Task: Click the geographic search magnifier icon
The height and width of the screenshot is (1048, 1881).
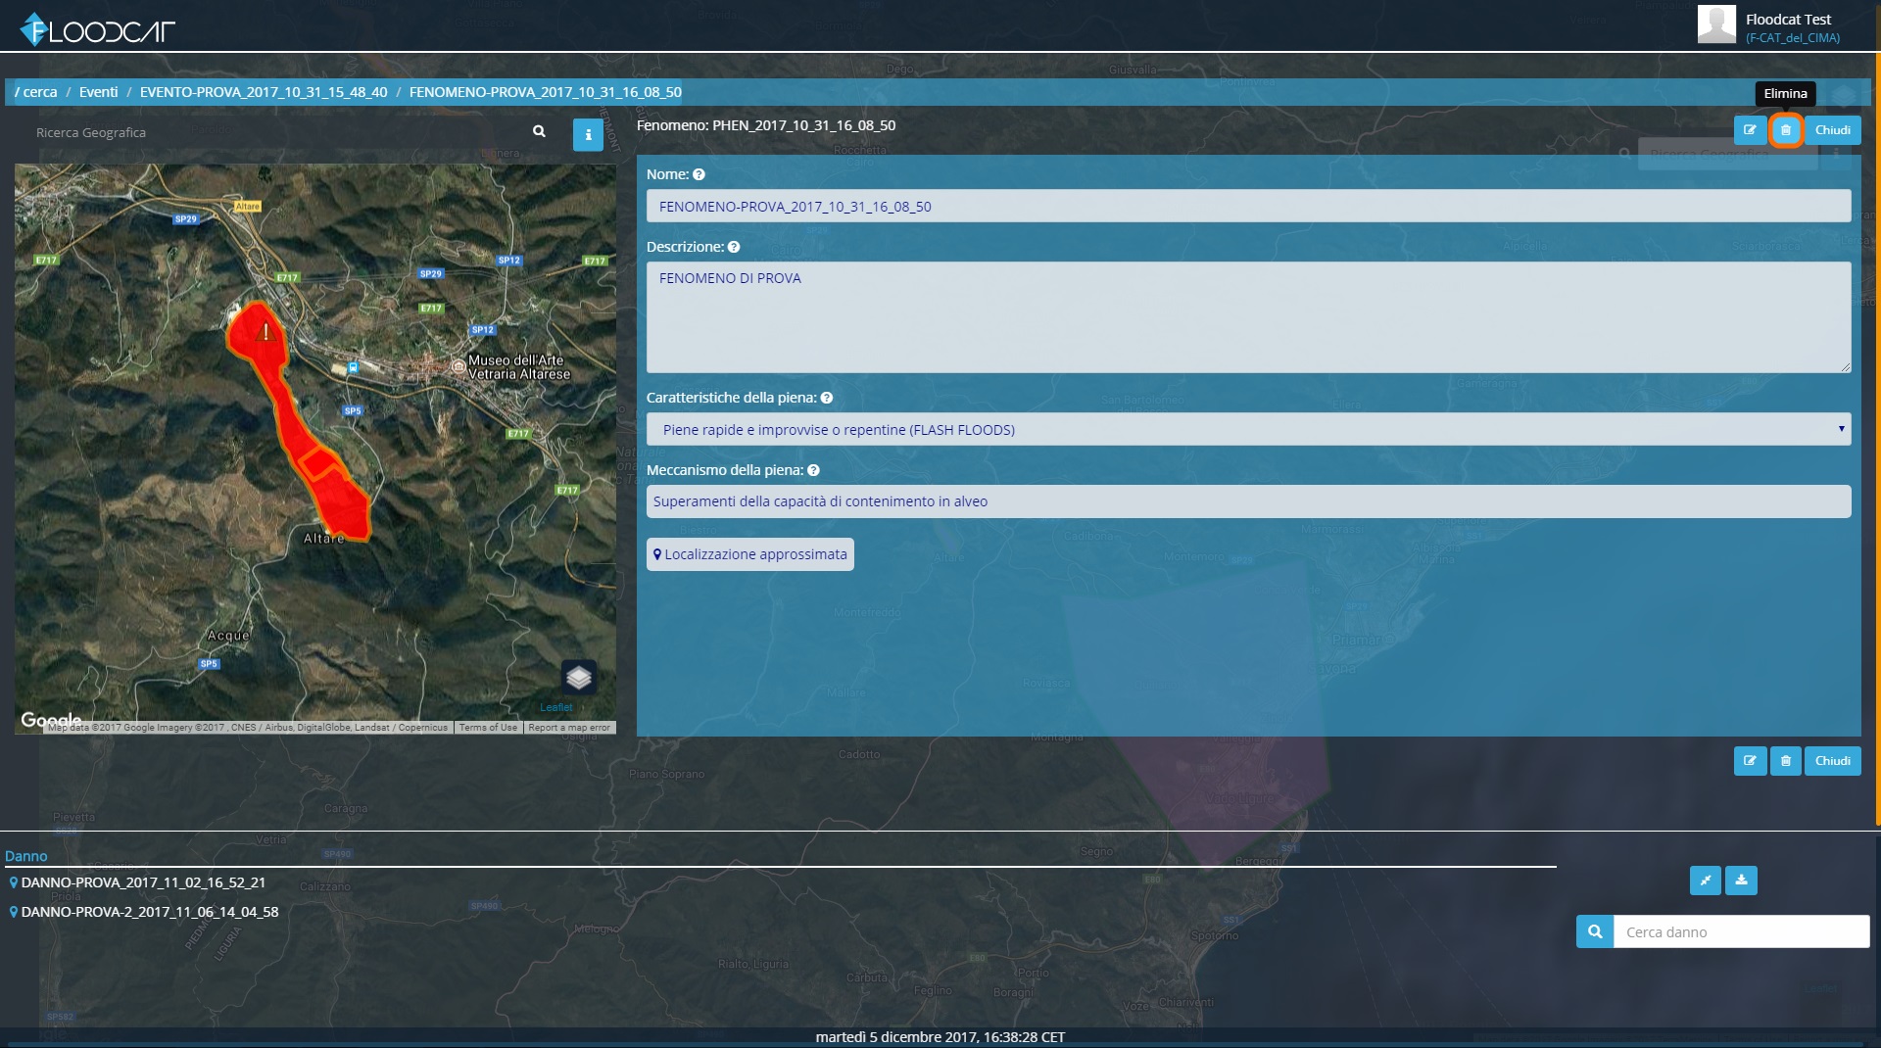Action: 539,131
